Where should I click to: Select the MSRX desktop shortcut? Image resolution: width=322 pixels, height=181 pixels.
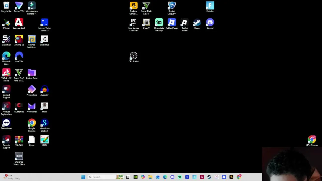click(45, 141)
